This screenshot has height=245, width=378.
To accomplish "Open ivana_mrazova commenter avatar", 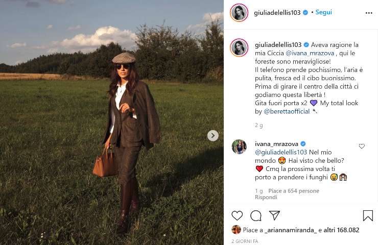I will pos(239,146).
